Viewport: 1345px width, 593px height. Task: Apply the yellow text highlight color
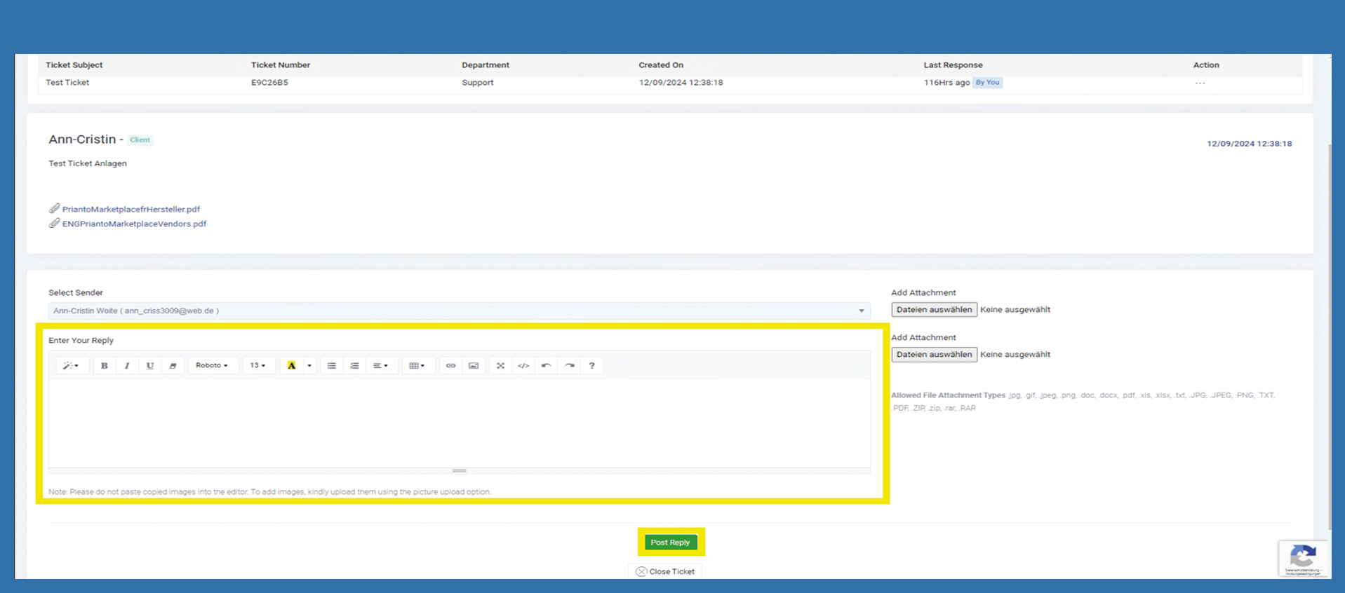coord(291,366)
